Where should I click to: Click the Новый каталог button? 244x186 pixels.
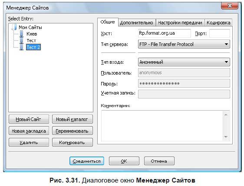(x=73, y=119)
